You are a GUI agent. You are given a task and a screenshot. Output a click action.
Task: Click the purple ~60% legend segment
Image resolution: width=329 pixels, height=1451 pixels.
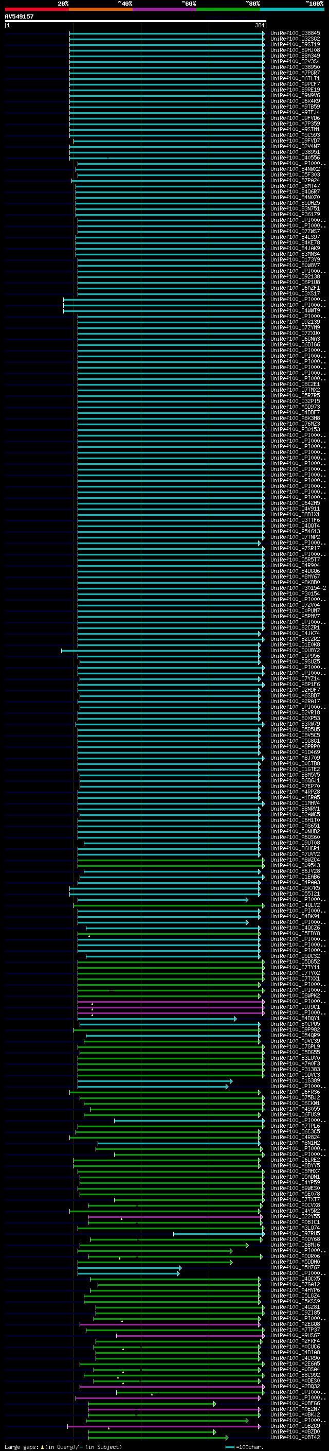164,9
